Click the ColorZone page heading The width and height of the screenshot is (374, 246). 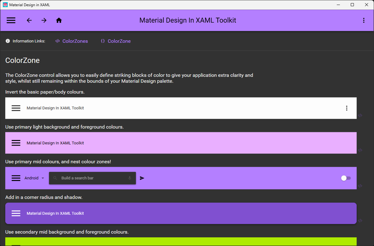coord(22,60)
